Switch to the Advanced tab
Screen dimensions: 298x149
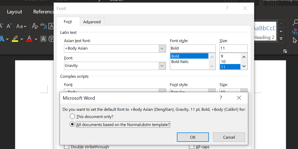[92, 22]
